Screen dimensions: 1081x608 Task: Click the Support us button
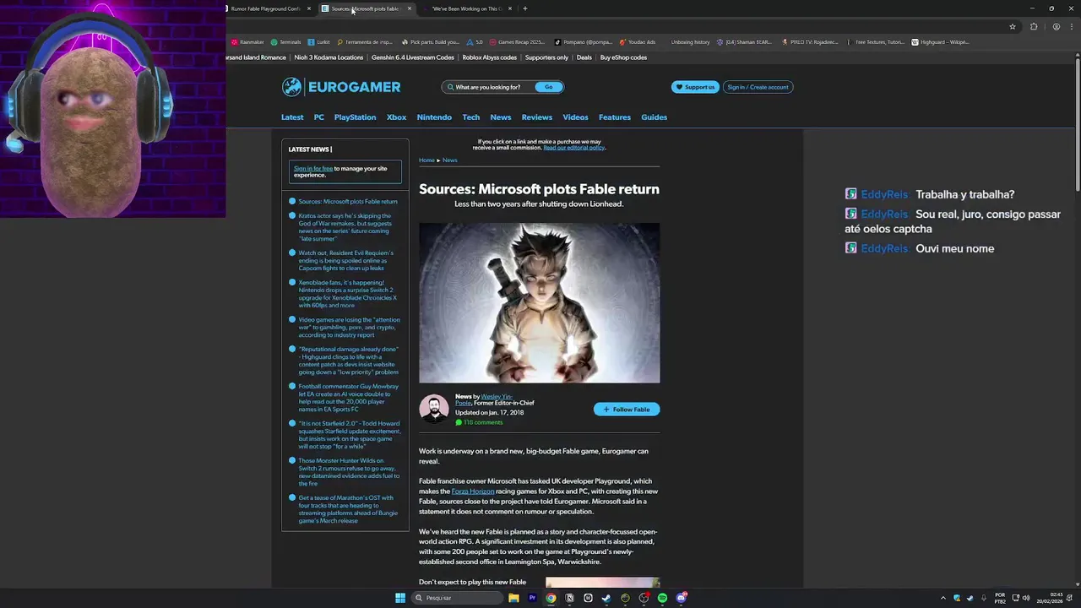tap(694, 87)
